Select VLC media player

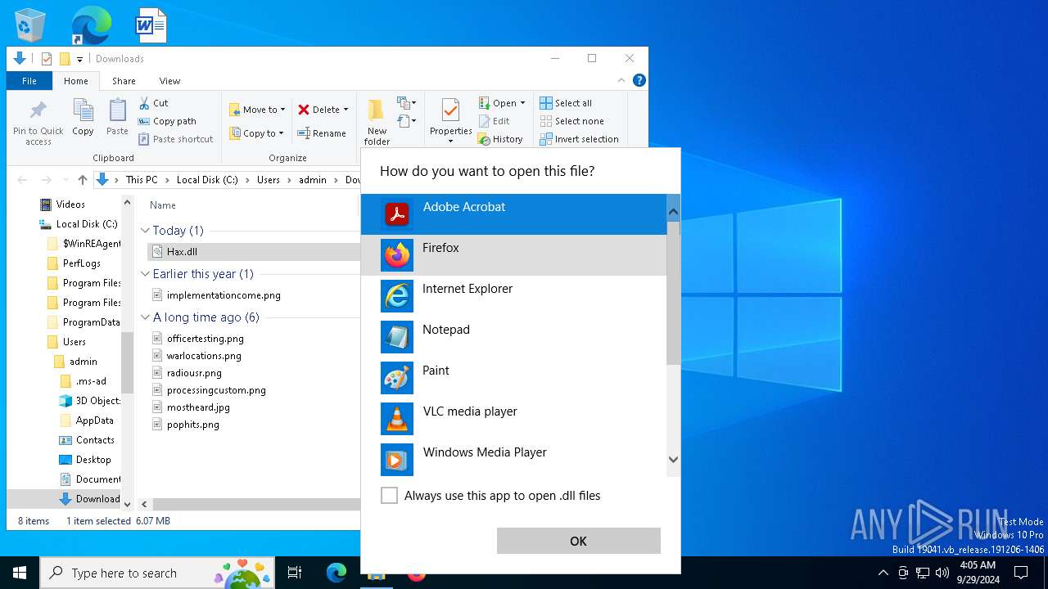513,419
